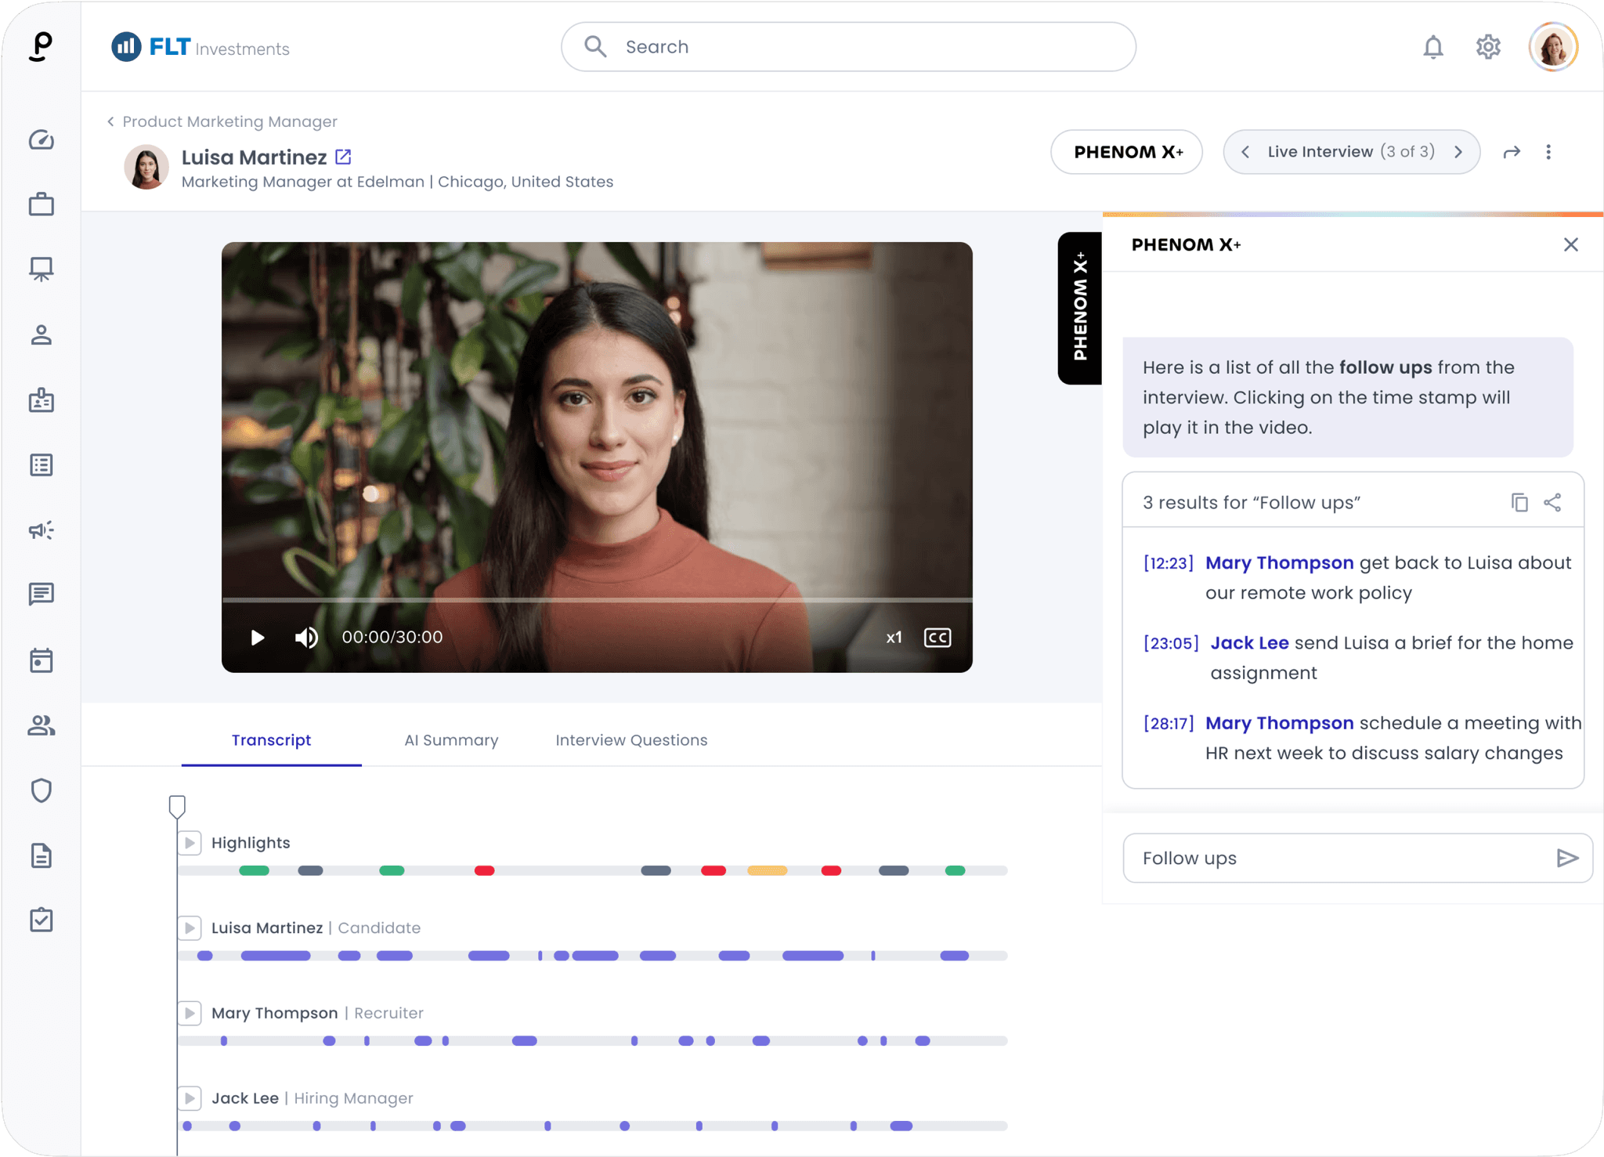The width and height of the screenshot is (1604, 1157).
Task: Switch to the Transcript tab
Action: point(271,740)
